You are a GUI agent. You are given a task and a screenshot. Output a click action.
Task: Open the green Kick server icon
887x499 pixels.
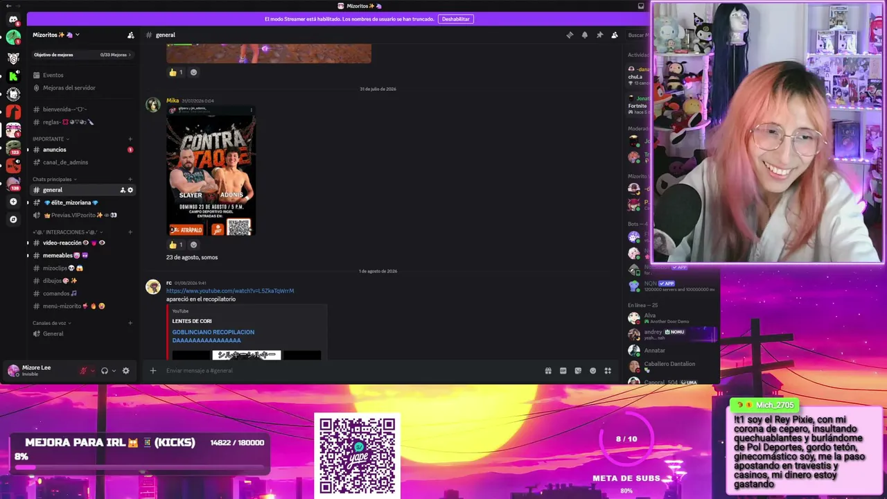coord(13,76)
